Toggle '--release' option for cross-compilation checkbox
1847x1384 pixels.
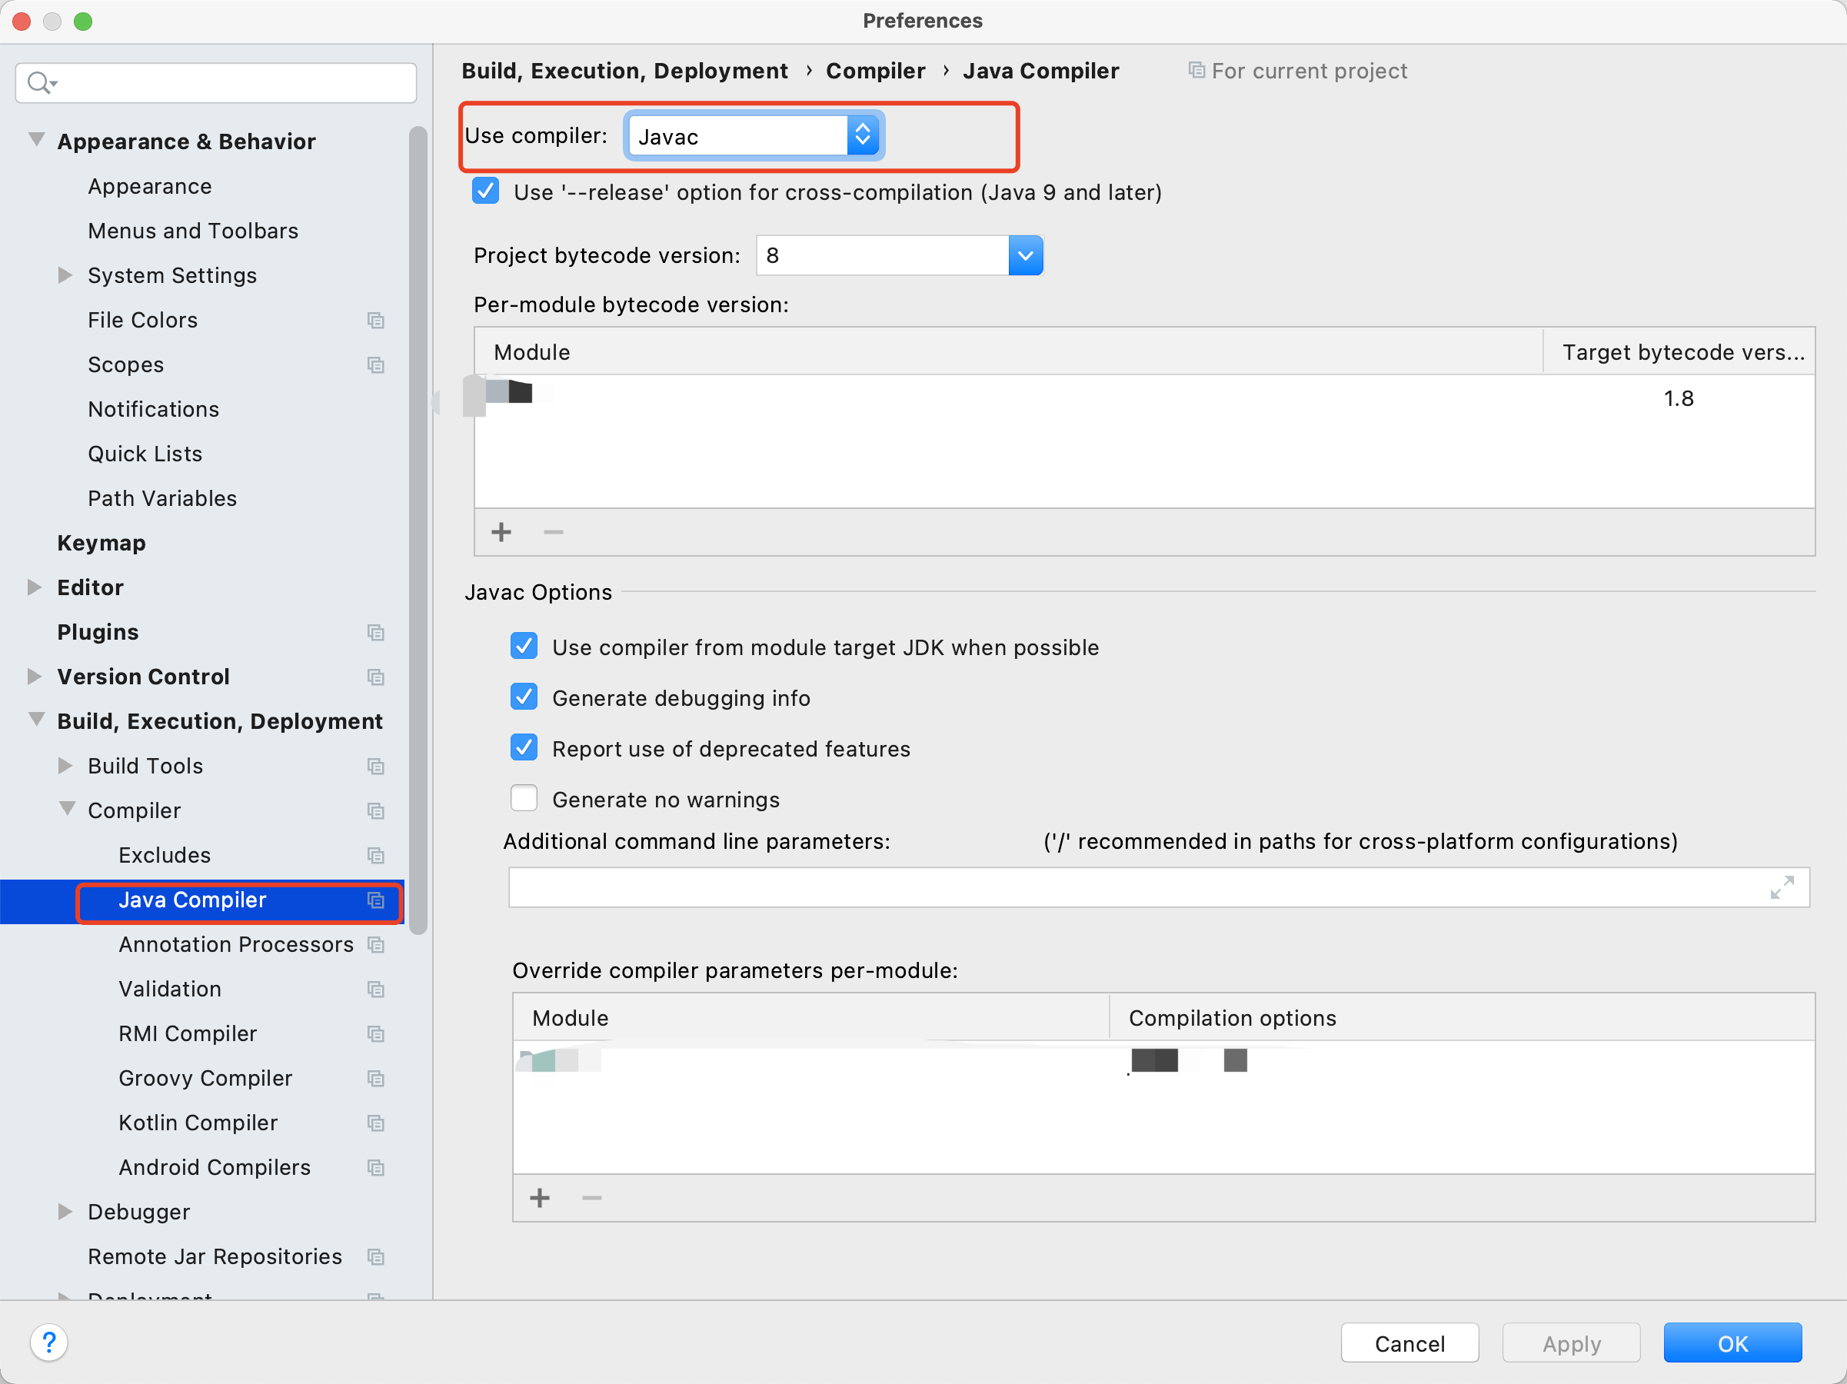[x=486, y=191]
